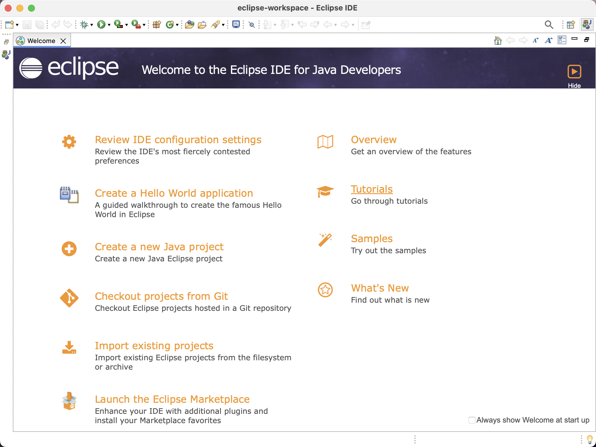The width and height of the screenshot is (596, 447).
Task: Restore the Welcome view
Action: (587, 40)
